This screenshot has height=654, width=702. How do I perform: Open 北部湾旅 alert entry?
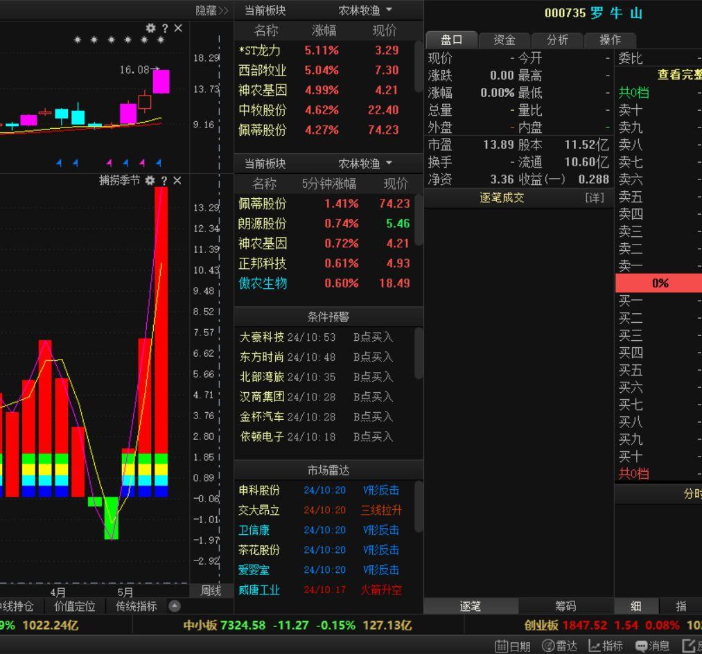click(x=325, y=377)
